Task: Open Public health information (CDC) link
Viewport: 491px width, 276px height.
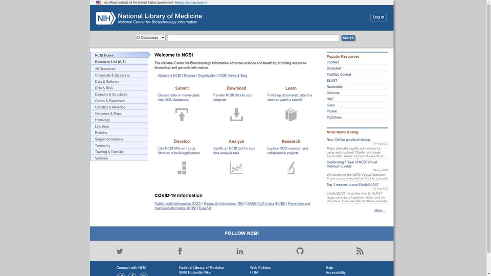Action: click(x=178, y=203)
